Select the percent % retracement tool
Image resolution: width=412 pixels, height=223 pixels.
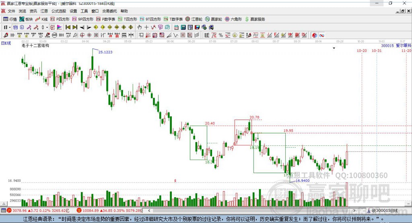221,35
